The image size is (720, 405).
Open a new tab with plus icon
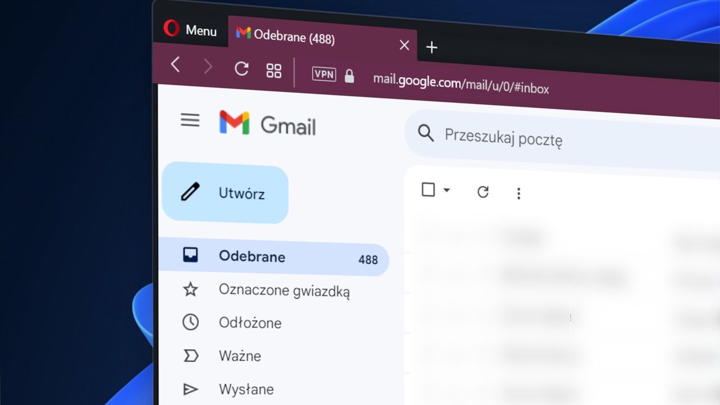tap(431, 48)
